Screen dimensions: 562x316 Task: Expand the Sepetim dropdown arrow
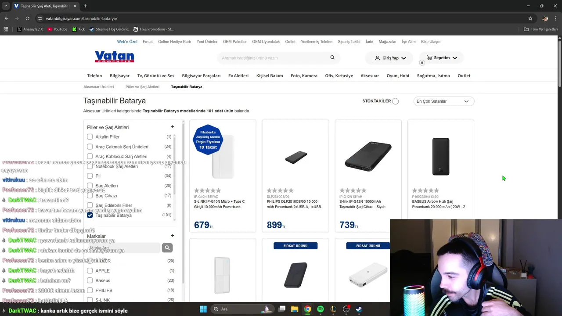455,58
